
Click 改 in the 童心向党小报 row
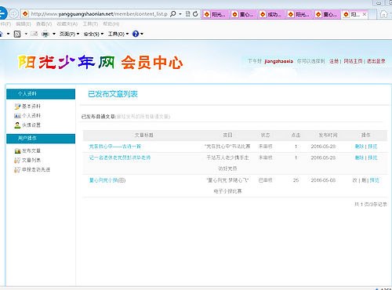(x=355, y=180)
